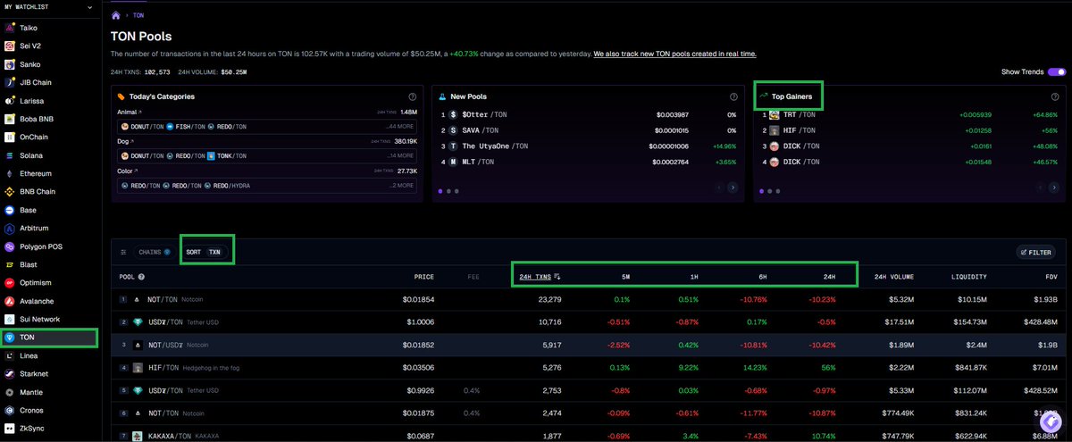Click TON in the breadcrumb

tap(140, 15)
